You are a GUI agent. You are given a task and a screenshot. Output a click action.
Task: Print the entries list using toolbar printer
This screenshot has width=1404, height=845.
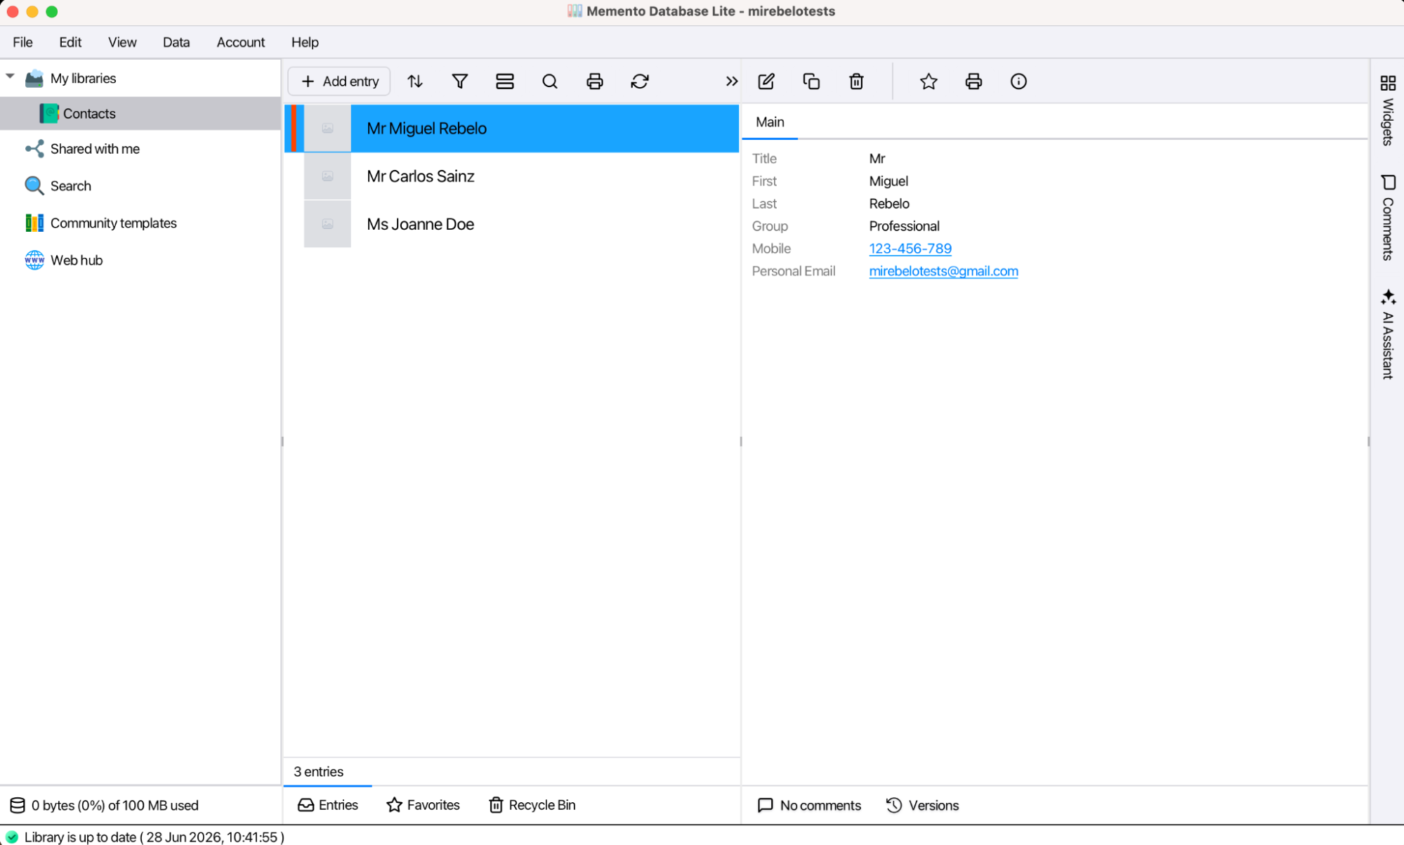point(595,81)
